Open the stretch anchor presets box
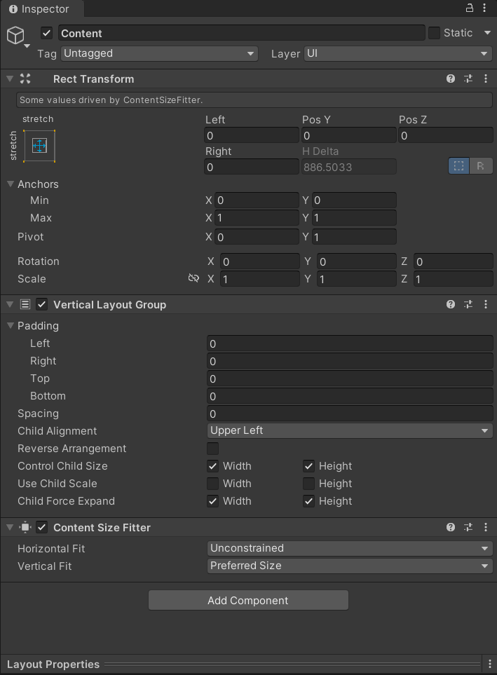497x675 pixels. tap(39, 146)
